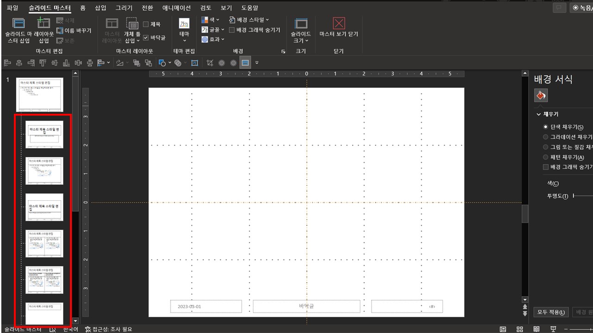The height and width of the screenshot is (333, 593).
Task: Click the Align Bottom icon
Action: 66,63
